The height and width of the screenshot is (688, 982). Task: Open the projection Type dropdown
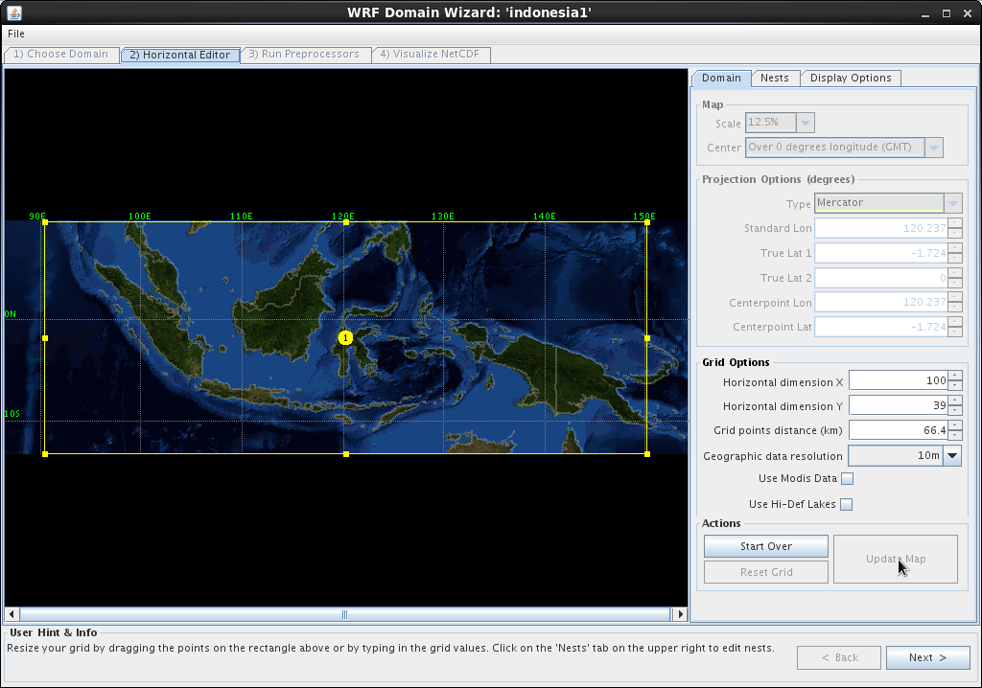pyautogui.click(x=952, y=203)
